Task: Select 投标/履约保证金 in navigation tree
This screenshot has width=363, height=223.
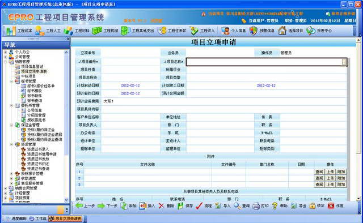Action: (x=41, y=130)
